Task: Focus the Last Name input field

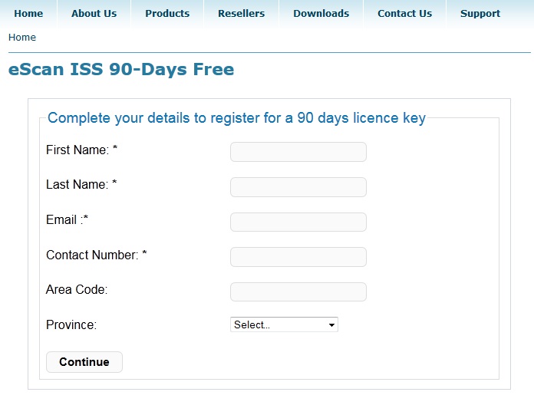Action: 298,187
